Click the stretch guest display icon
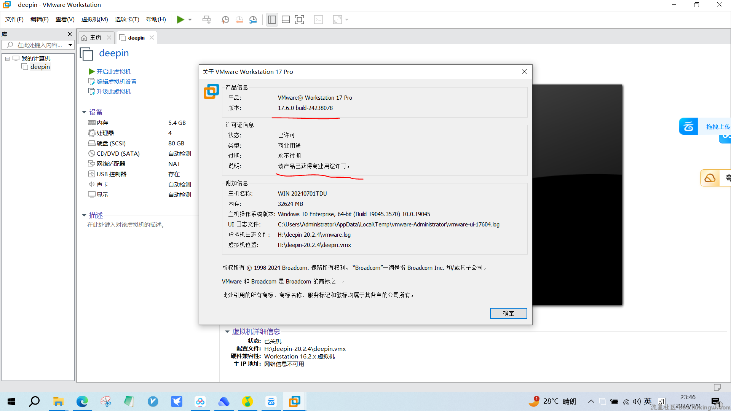731x411 pixels. click(337, 19)
